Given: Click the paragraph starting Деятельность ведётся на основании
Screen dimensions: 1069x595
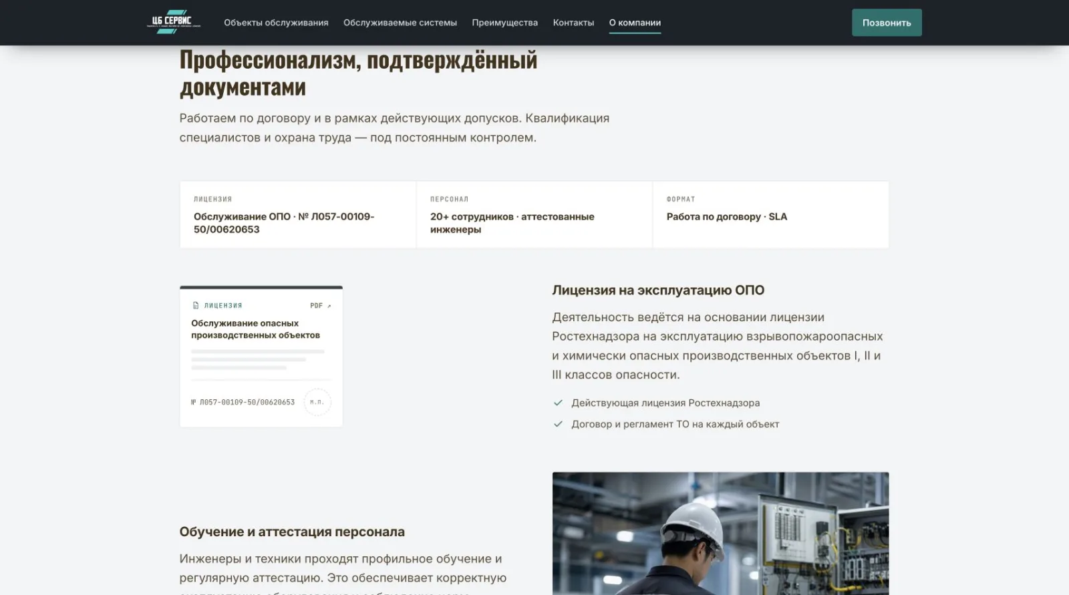Looking at the screenshot, I should 718,346.
